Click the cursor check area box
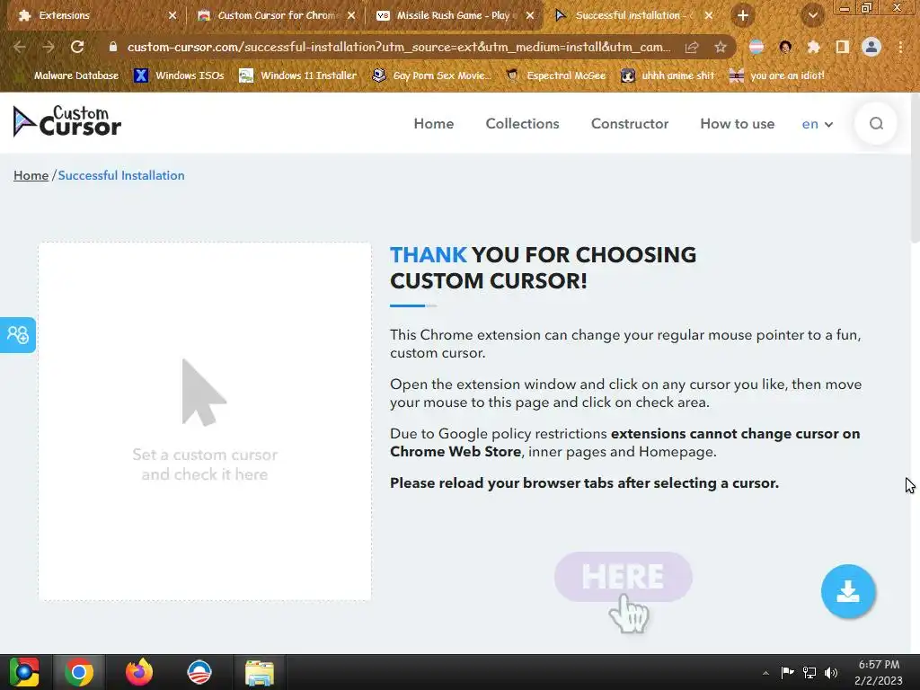 (x=205, y=421)
